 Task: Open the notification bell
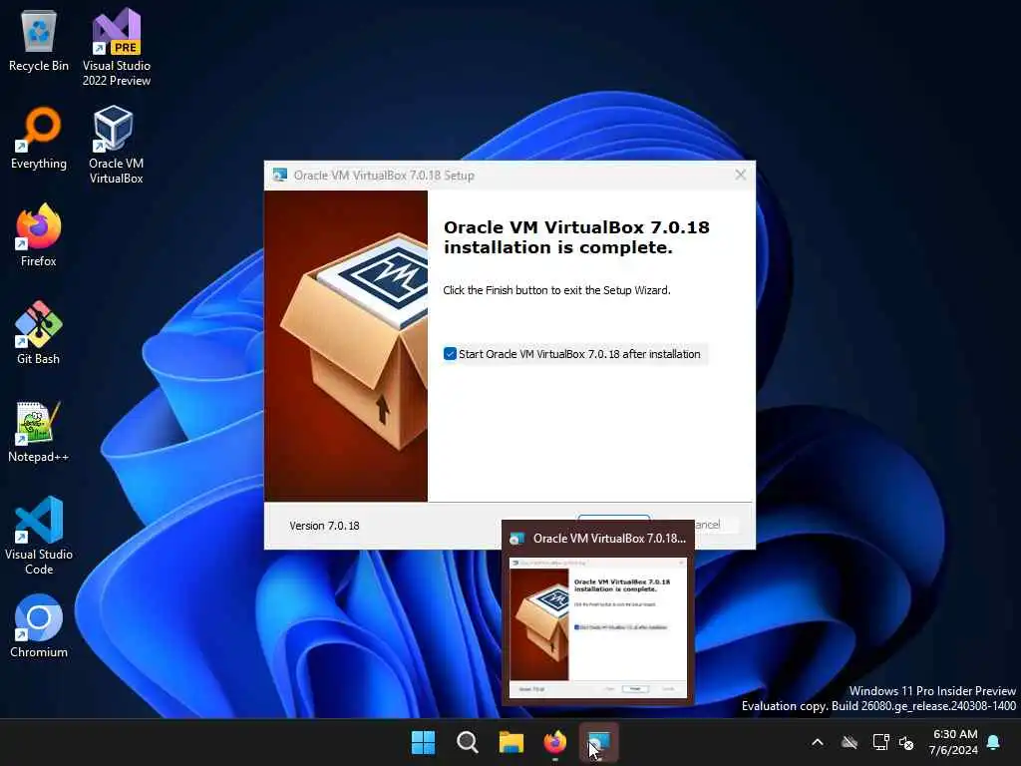994,742
